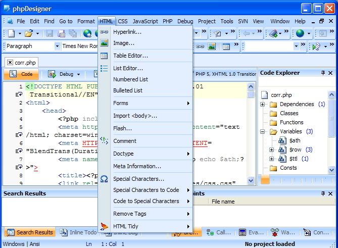338x248 pixels.
Task: Open the Forms submenu
Action: tap(146, 103)
